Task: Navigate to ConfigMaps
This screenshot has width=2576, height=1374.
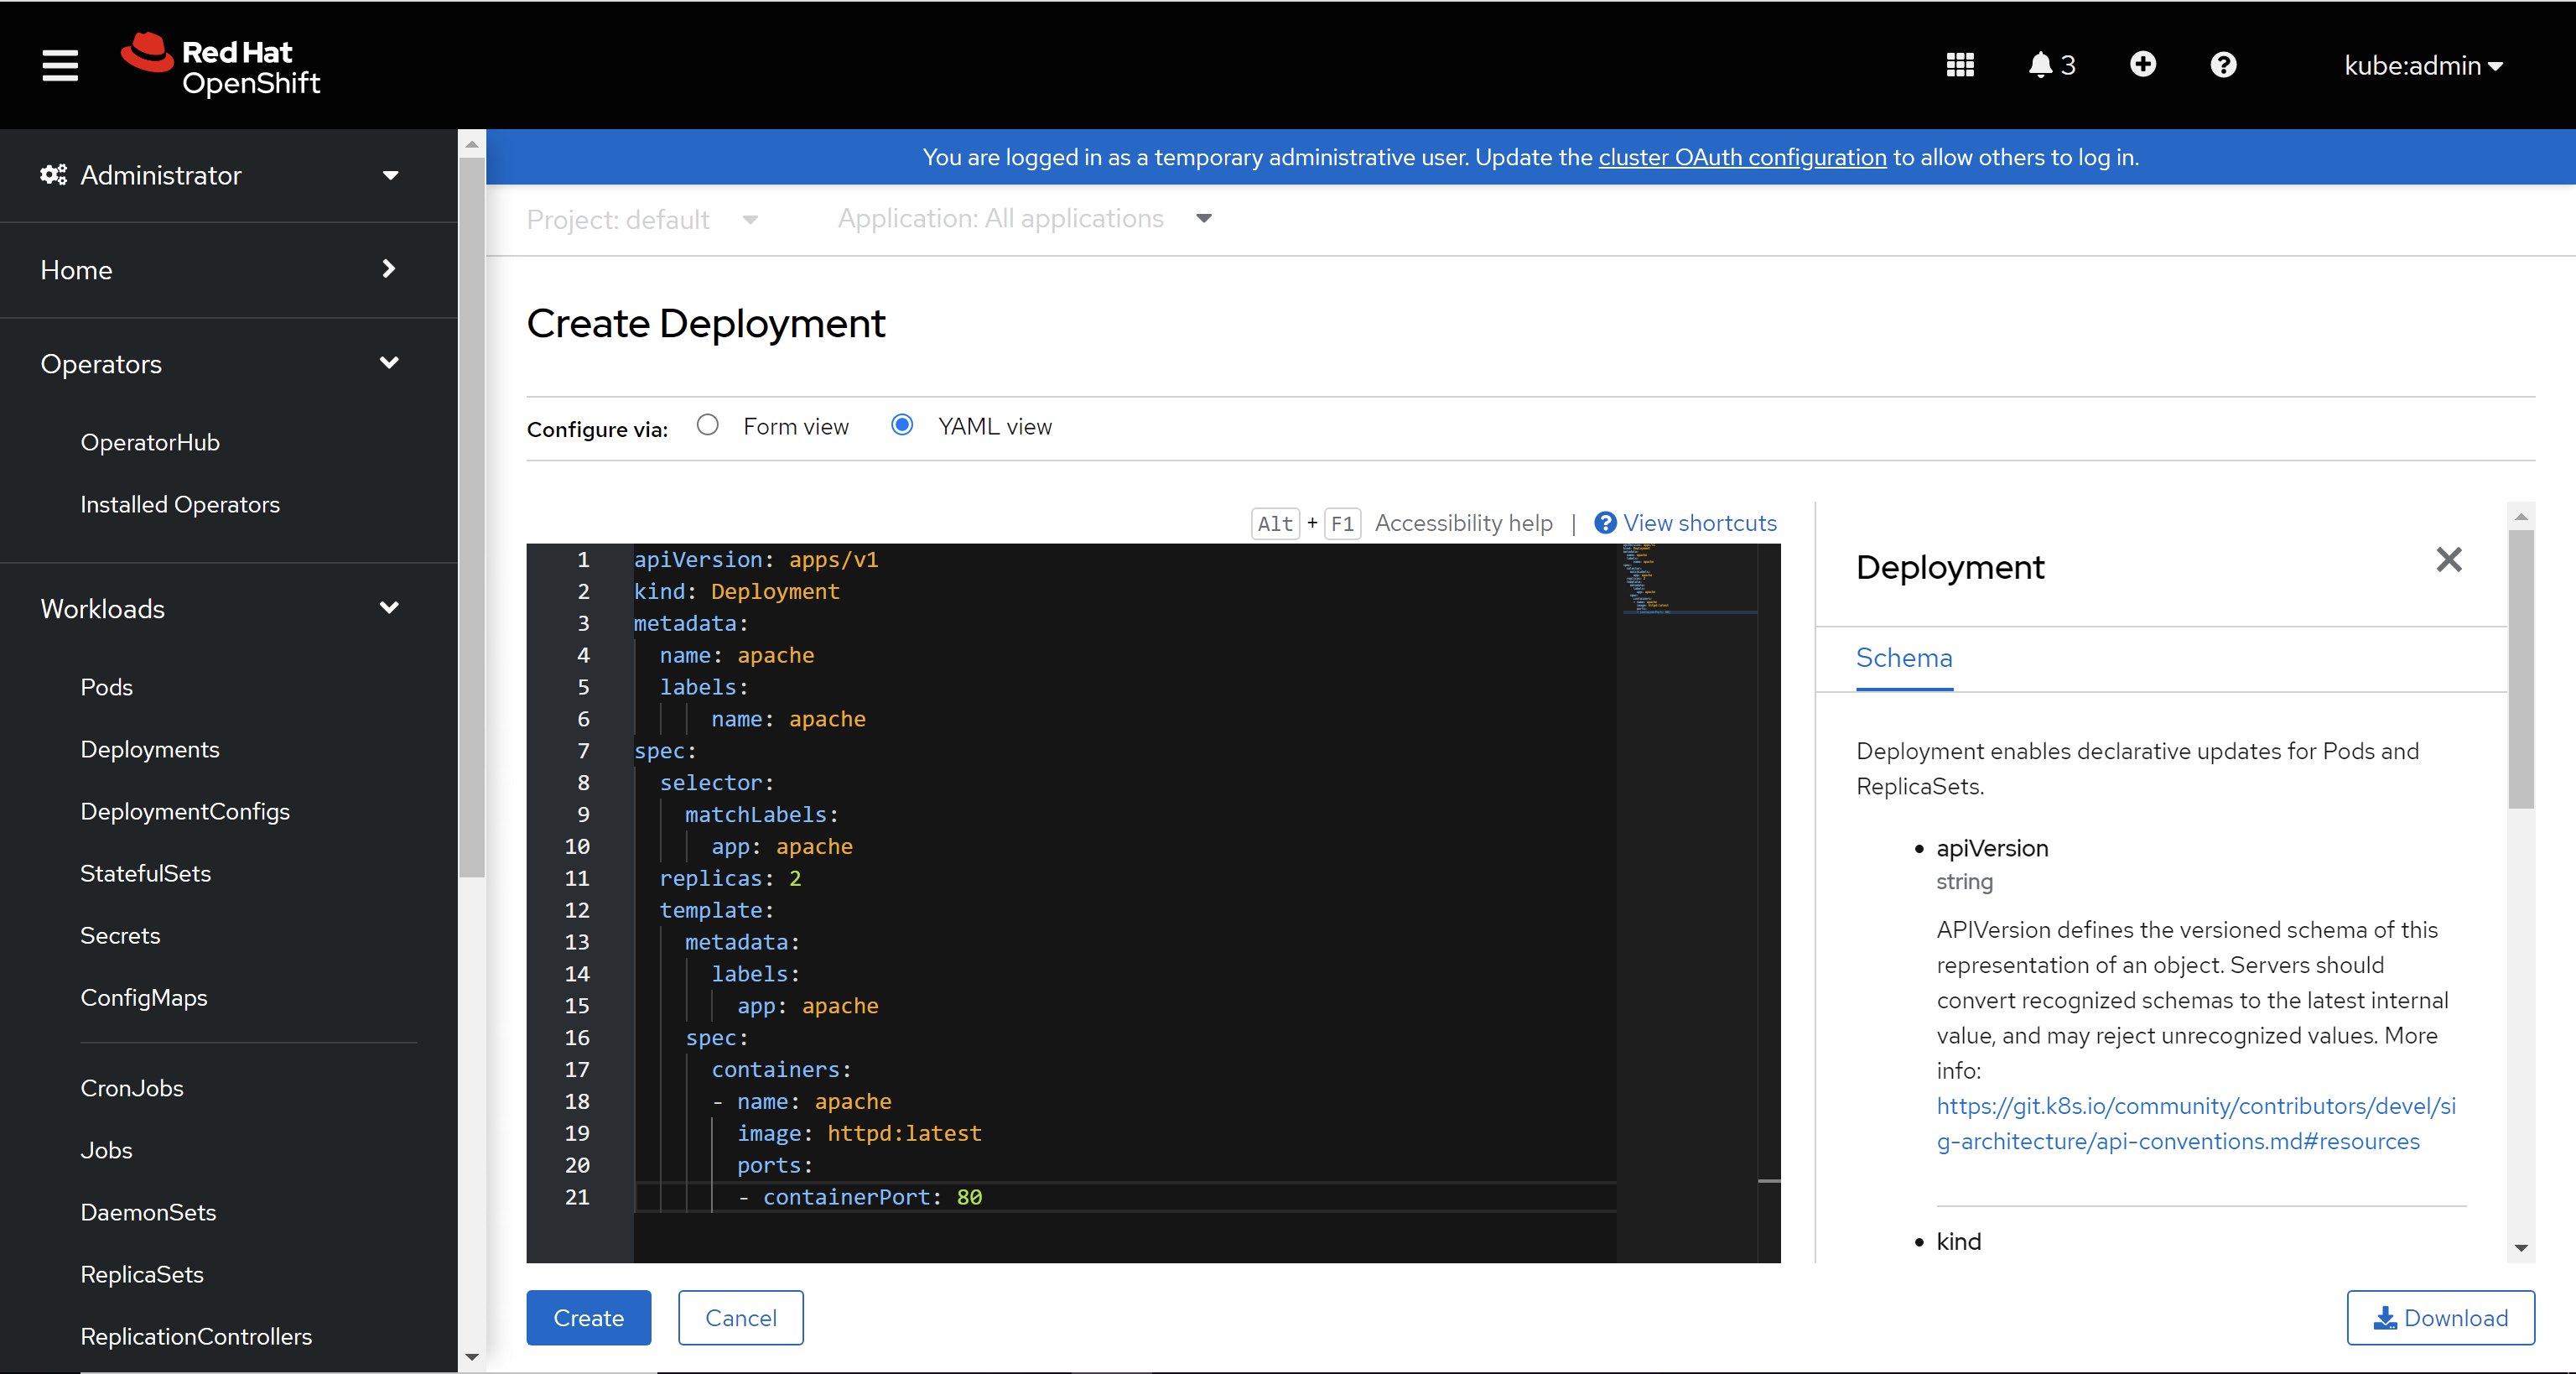Action: [x=144, y=997]
